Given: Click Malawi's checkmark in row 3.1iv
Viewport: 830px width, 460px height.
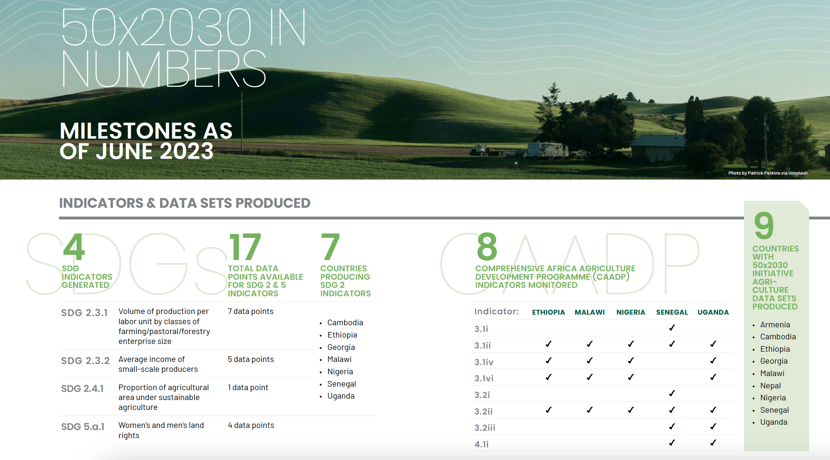Looking at the screenshot, I should (x=590, y=360).
